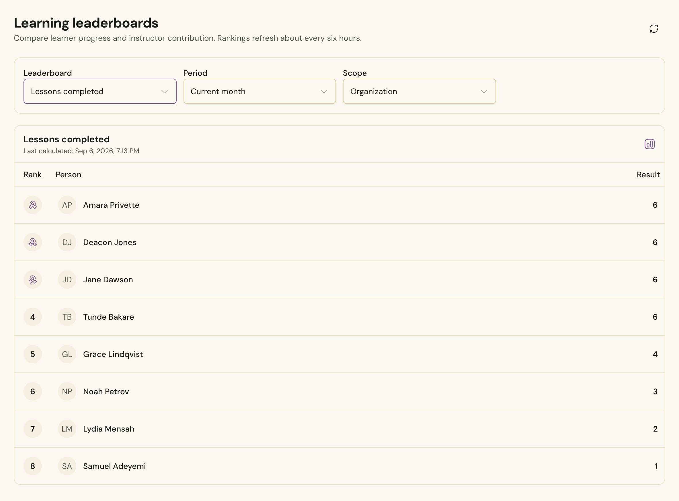
Task: Click Deacon Jones' medal rank icon
Action: [x=33, y=242]
